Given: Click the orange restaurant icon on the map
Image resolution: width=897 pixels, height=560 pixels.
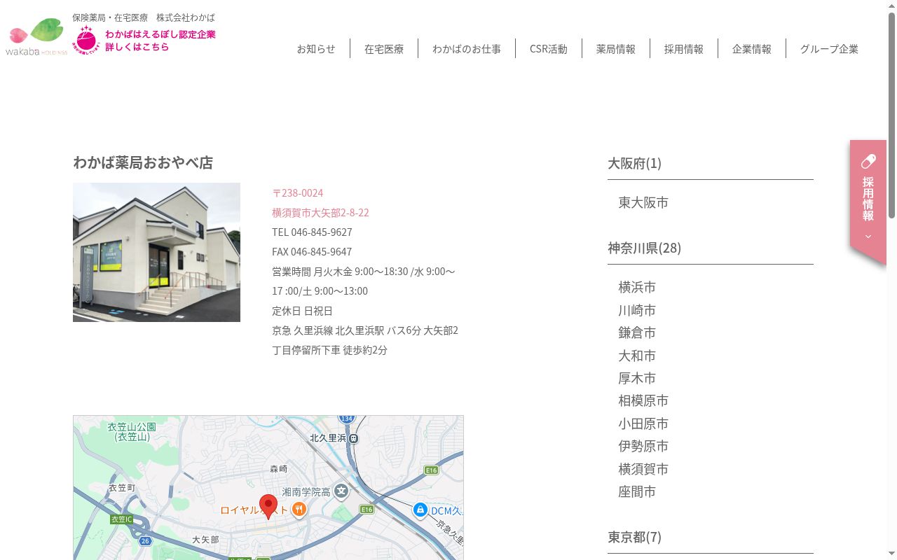Looking at the screenshot, I should point(299,510).
